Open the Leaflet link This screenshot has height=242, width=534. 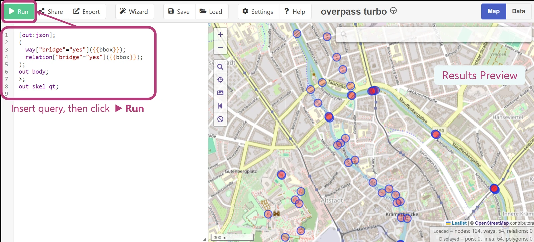(459, 223)
